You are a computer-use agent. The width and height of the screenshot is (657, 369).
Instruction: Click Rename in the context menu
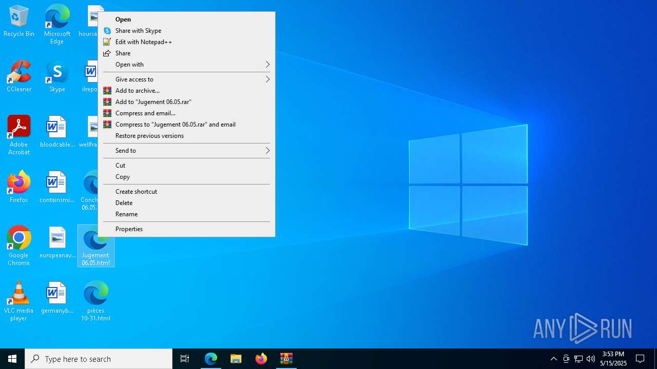click(186, 214)
